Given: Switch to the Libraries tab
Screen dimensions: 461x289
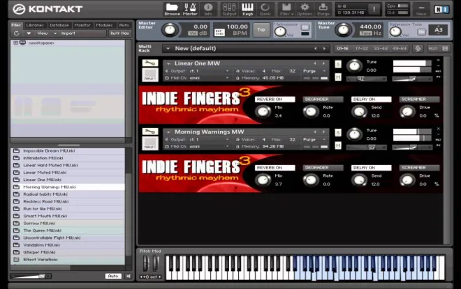Looking at the screenshot, I should click(x=35, y=25).
